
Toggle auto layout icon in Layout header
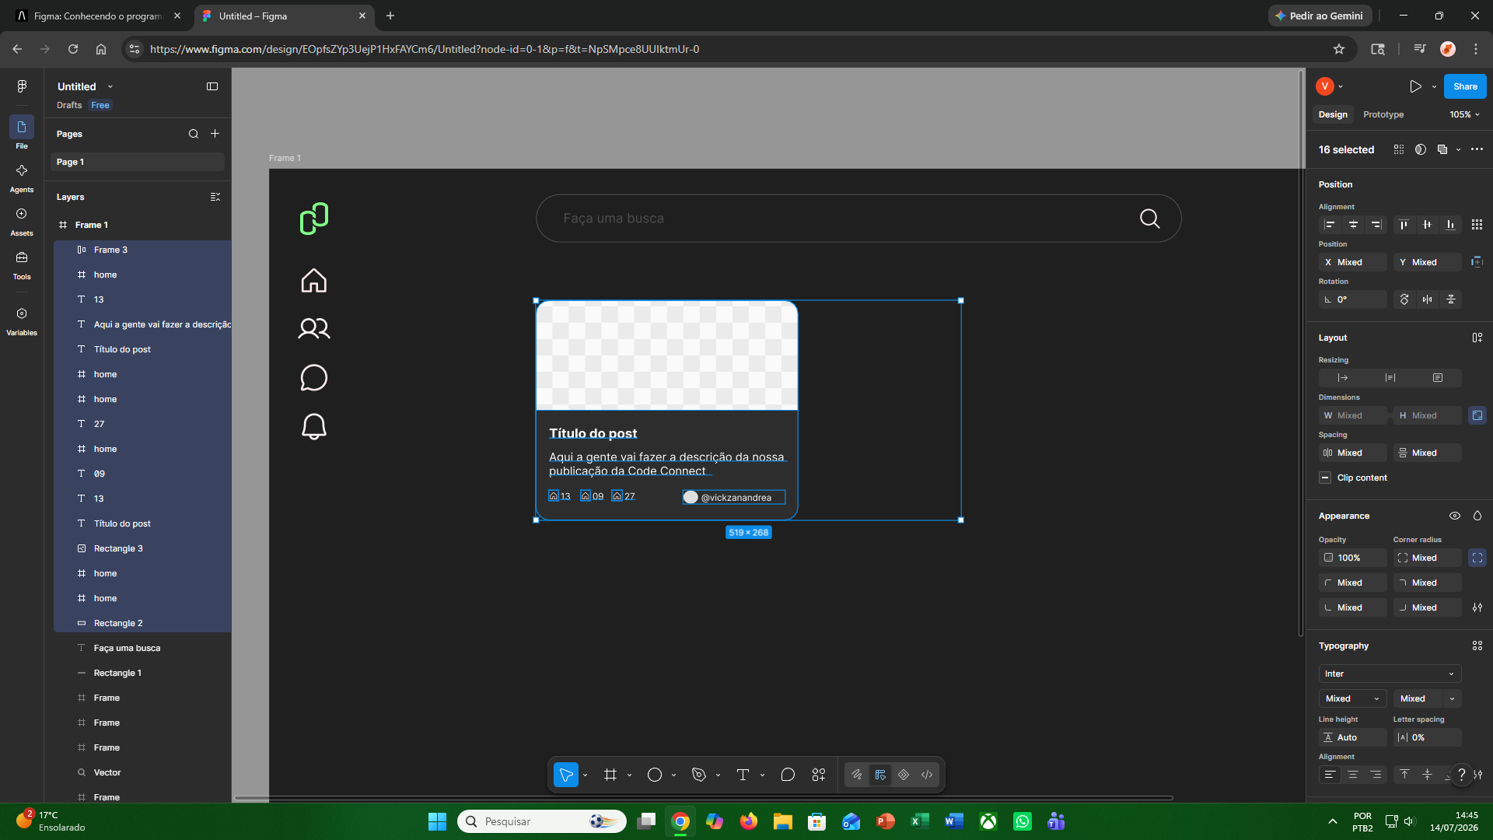tap(1477, 338)
